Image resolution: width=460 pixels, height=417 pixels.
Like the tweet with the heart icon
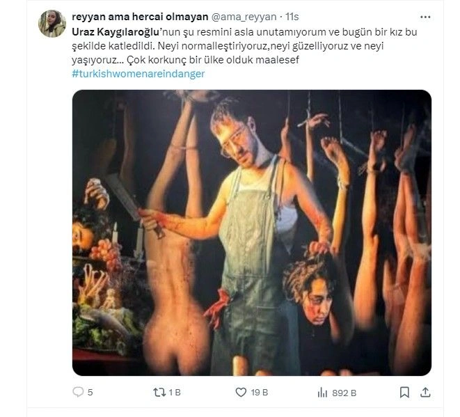[x=241, y=393]
